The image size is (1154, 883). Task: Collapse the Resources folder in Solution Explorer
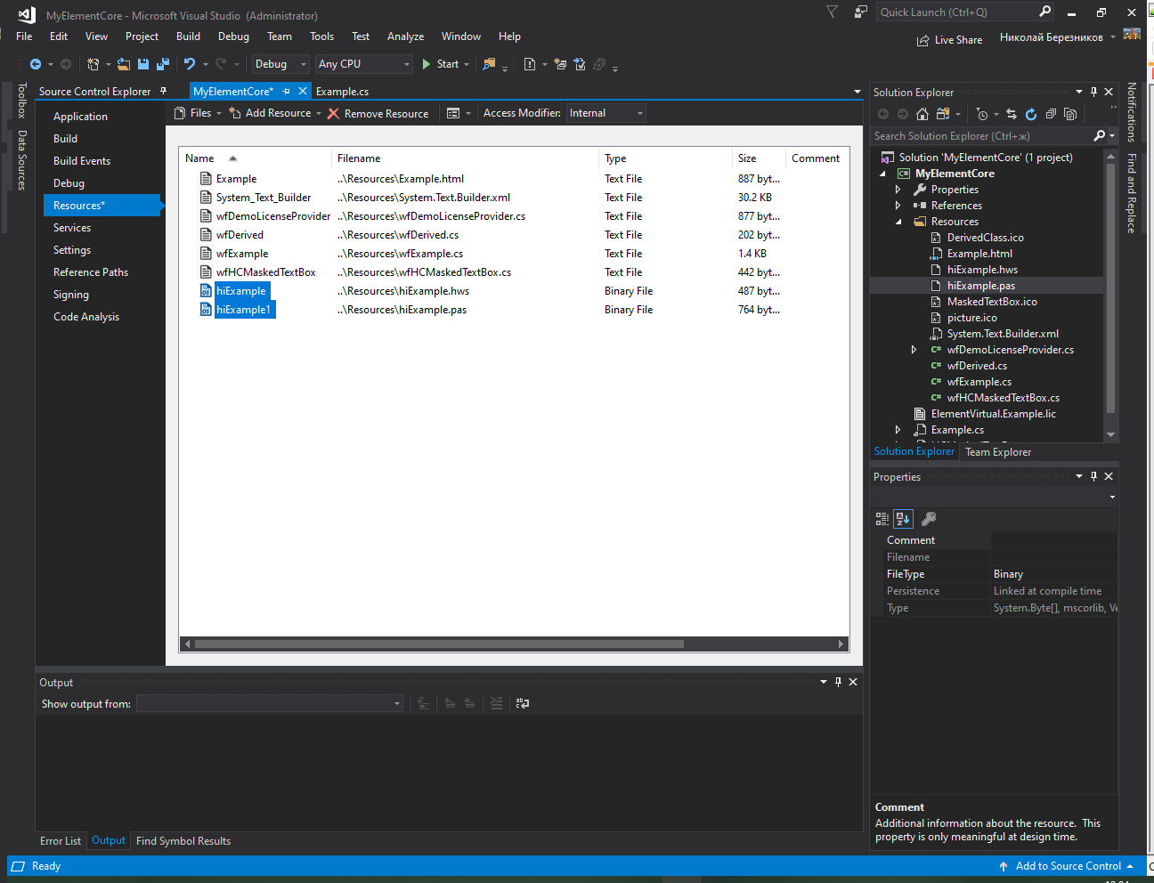[x=898, y=222]
